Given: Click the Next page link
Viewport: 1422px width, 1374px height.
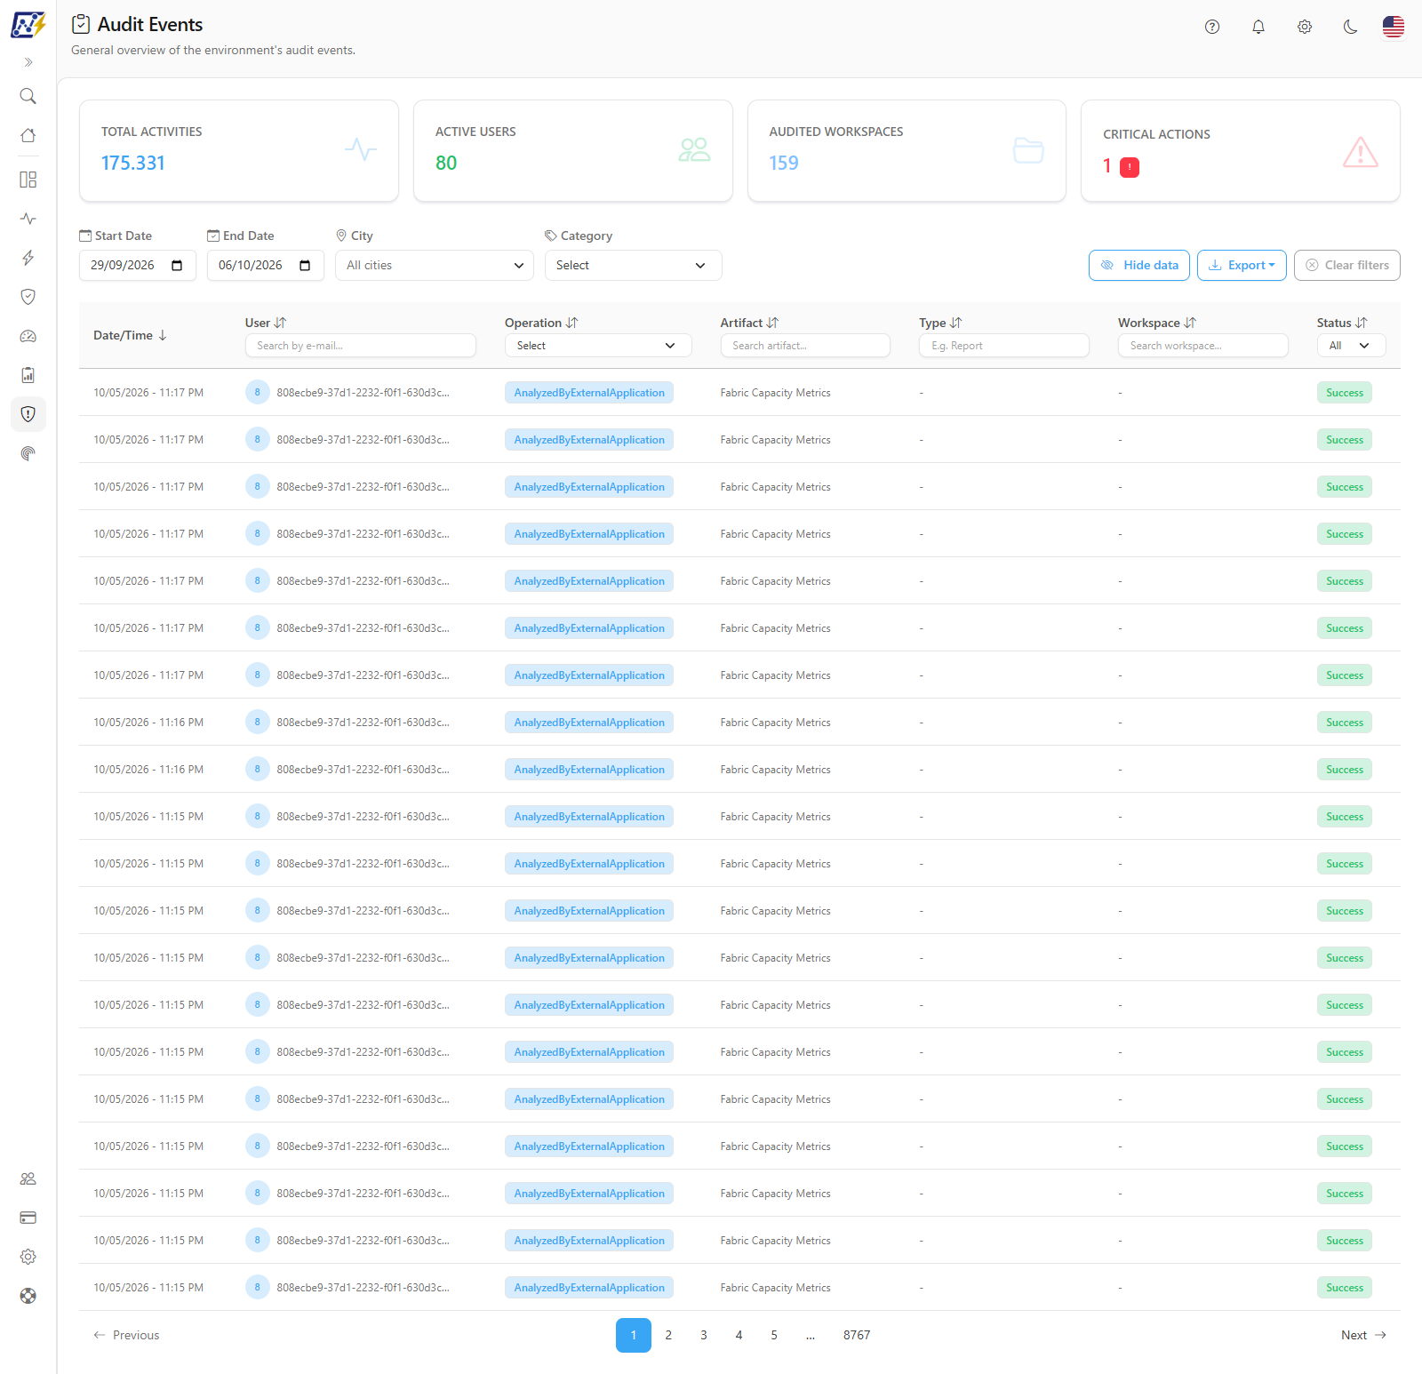Looking at the screenshot, I should (1363, 1335).
